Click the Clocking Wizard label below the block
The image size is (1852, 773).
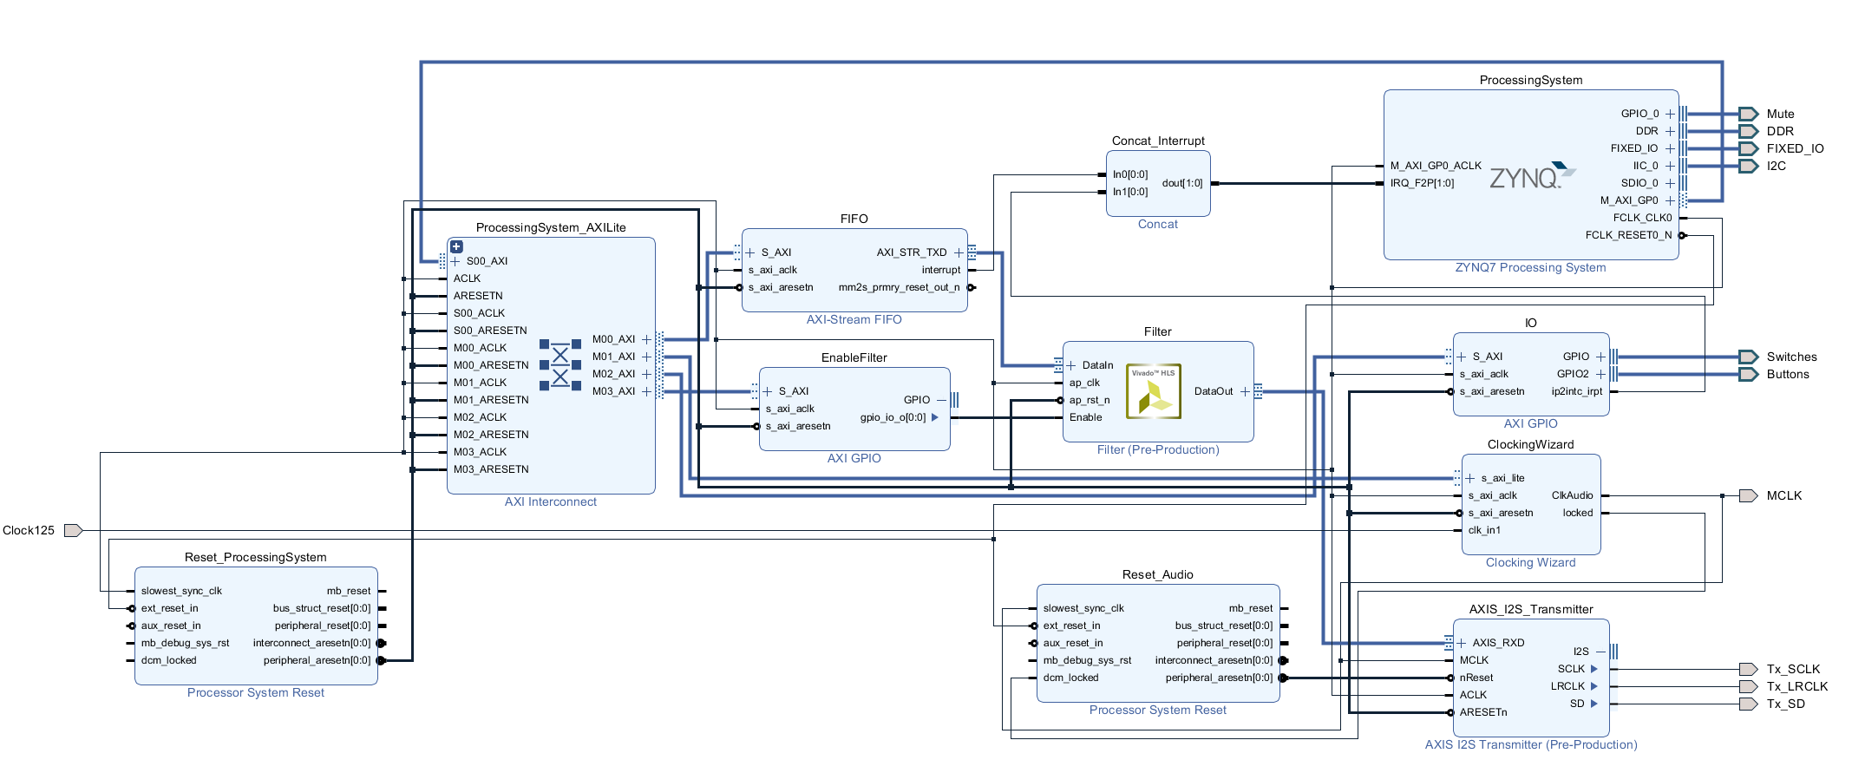click(1530, 562)
